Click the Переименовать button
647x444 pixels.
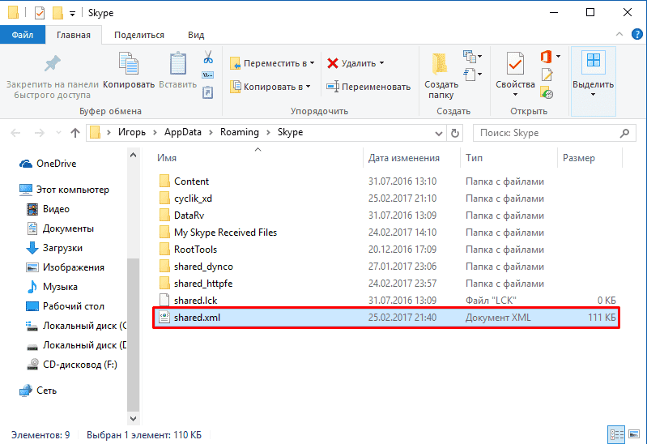pos(368,87)
